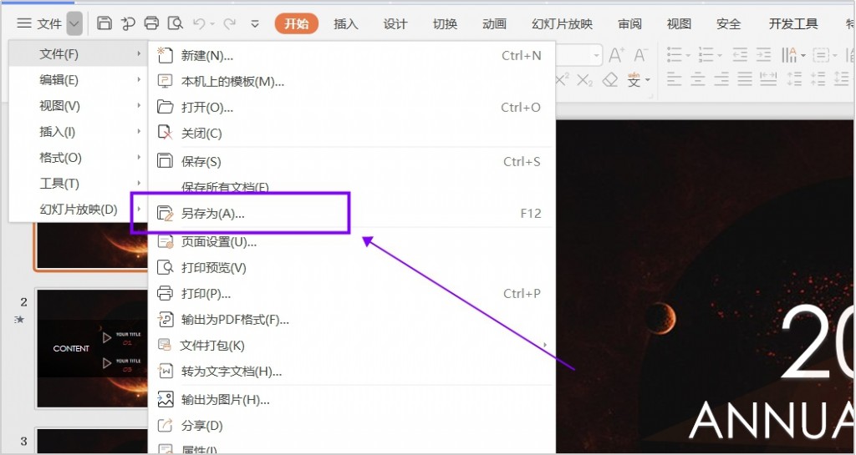This screenshot has height=455, width=856.
Task: Click the bulleted list icon
Action: pyautogui.click(x=675, y=56)
